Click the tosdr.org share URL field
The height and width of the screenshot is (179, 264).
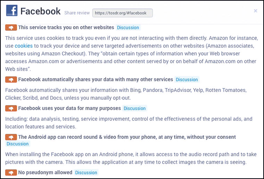[122, 13]
